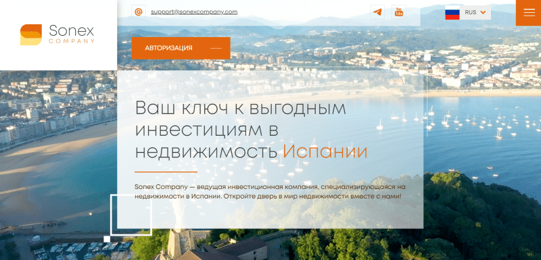Click the Sonex Company description paragraph
541x260 pixels.
point(270,192)
